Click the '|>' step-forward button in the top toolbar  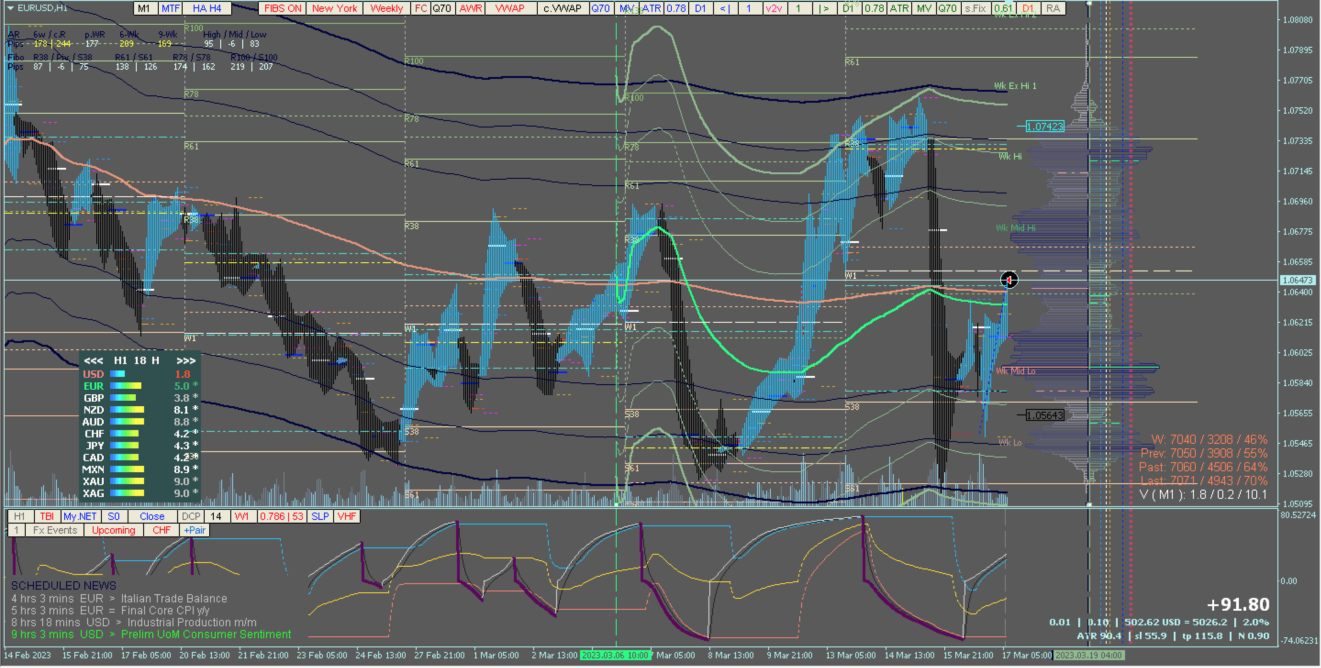pos(824,8)
